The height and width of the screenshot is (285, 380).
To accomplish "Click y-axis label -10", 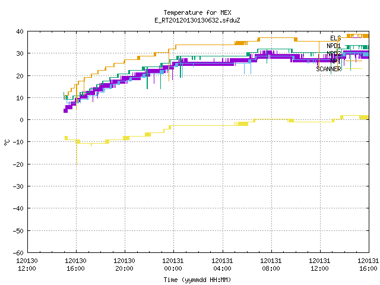I will [x=18, y=142].
